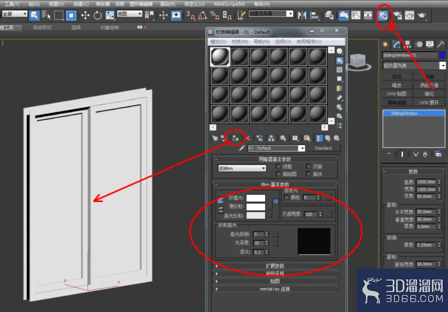Image resolution: width=448 pixels, height=312 pixels.
Task: Open the Hierarchy panel tab
Action: [x=407, y=44]
